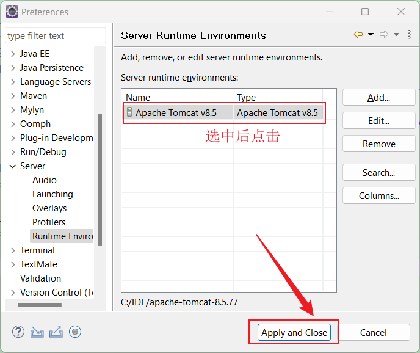Select Runtime Environments tree item
The image size is (420, 353).
pos(62,236)
